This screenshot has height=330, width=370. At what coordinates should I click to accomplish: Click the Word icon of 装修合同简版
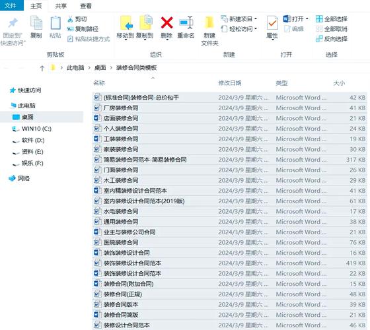pyautogui.click(x=97, y=315)
